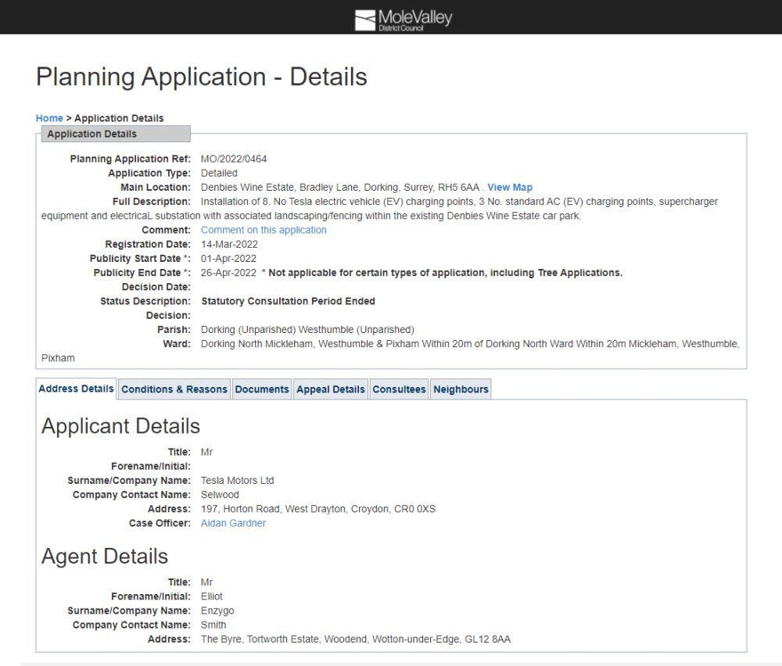Click applicant address 197, Horton Road

click(318, 510)
